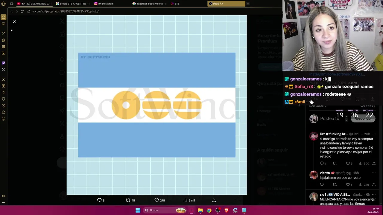This screenshot has height=215, width=383.
Task: Open more options on sol's reply
Action: coord(374,195)
